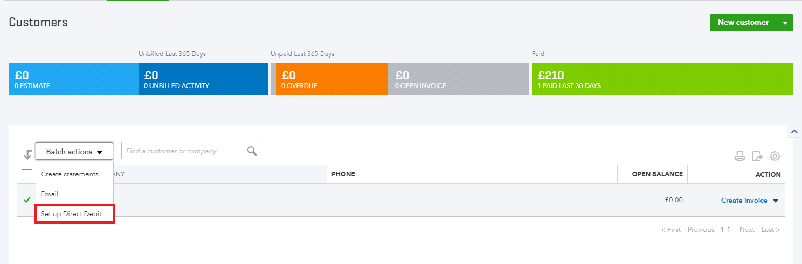Open the Batch actions dropdown
802x264 pixels.
tap(74, 152)
